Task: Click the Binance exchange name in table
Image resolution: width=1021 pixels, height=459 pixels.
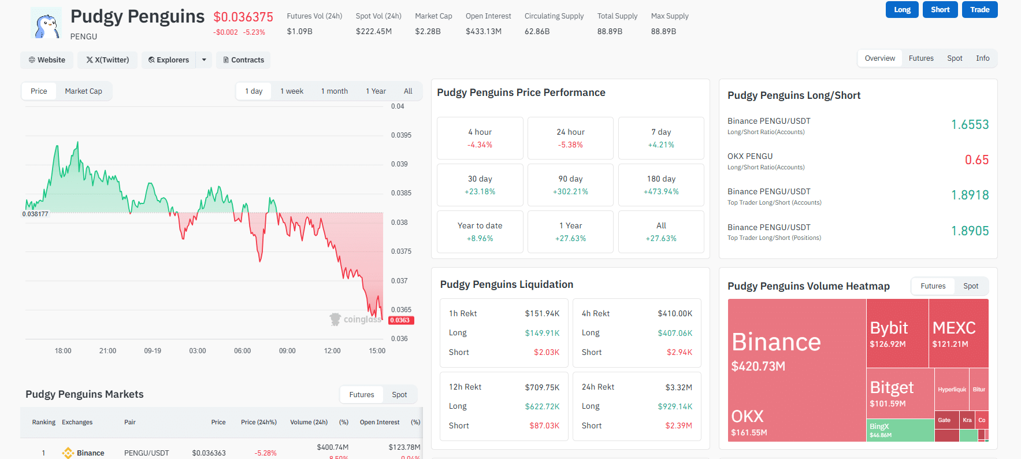Action: [x=91, y=453]
